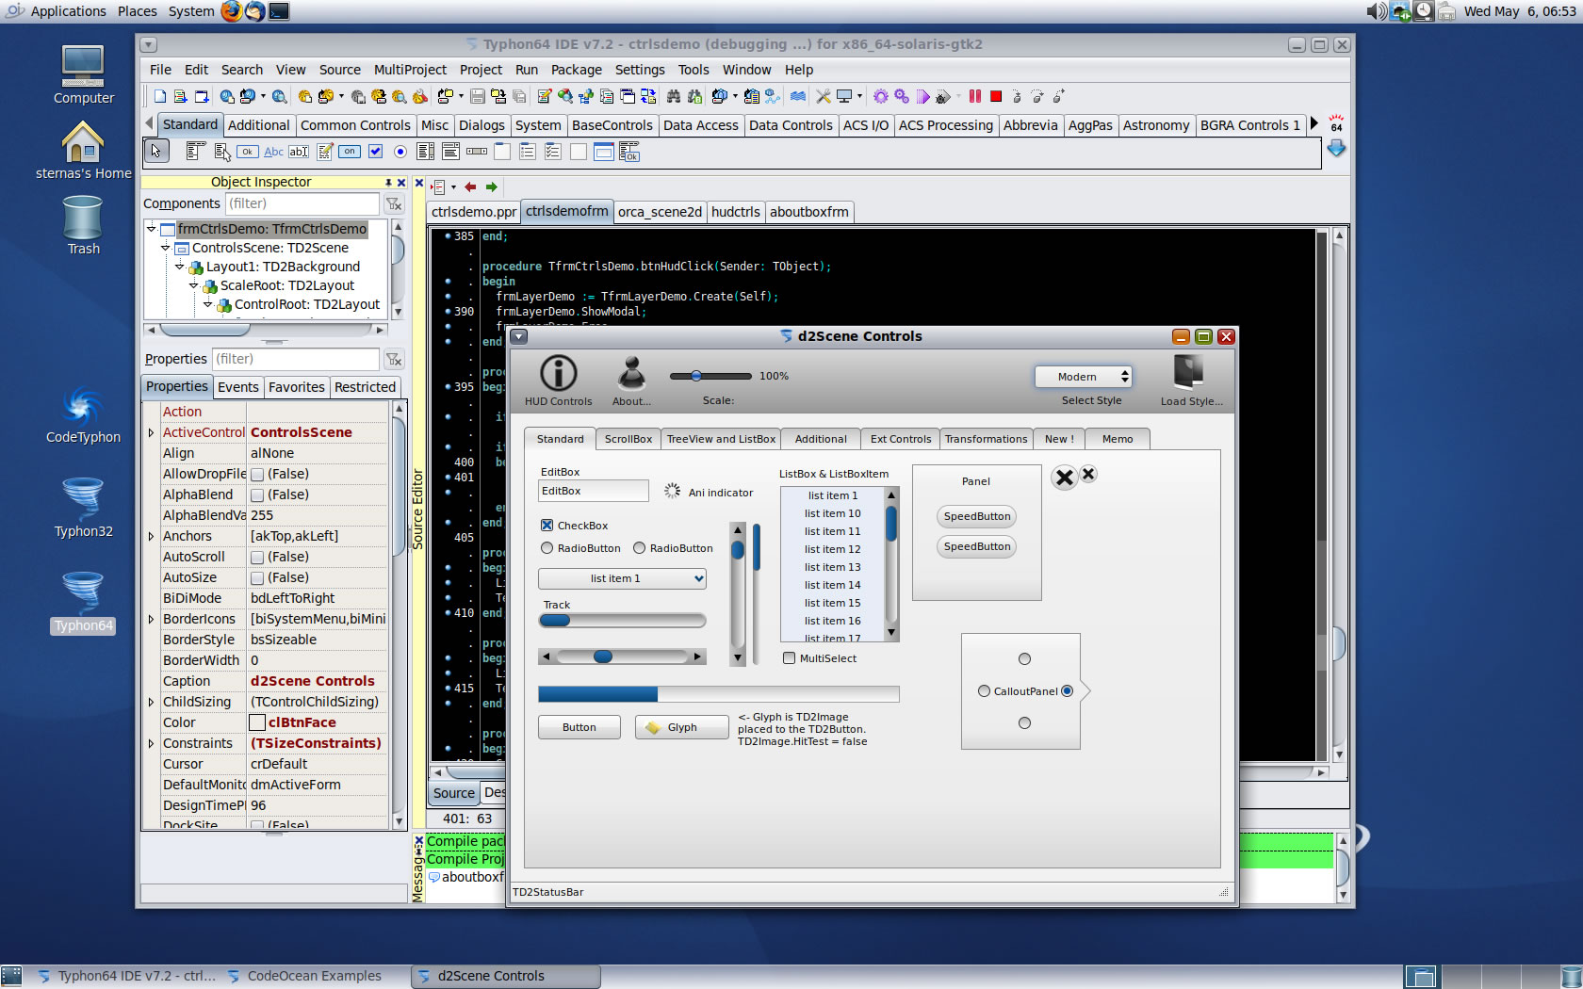Screen dimensions: 1583x989
Task: Pick the TLabel Abc component icon
Action: click(x=273, y=151)
